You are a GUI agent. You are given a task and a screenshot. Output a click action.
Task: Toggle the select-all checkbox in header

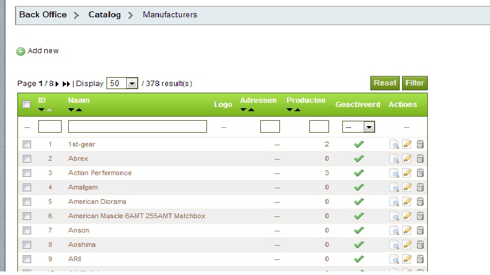tap(26, 104)
